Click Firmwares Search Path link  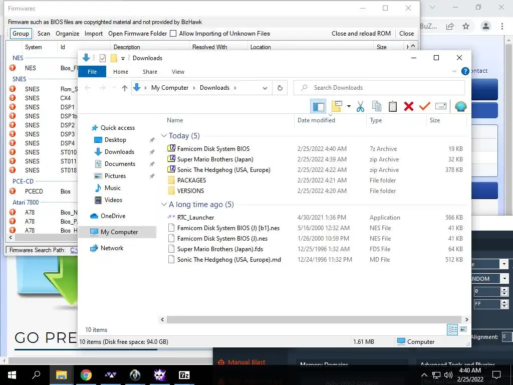point(74,250)
